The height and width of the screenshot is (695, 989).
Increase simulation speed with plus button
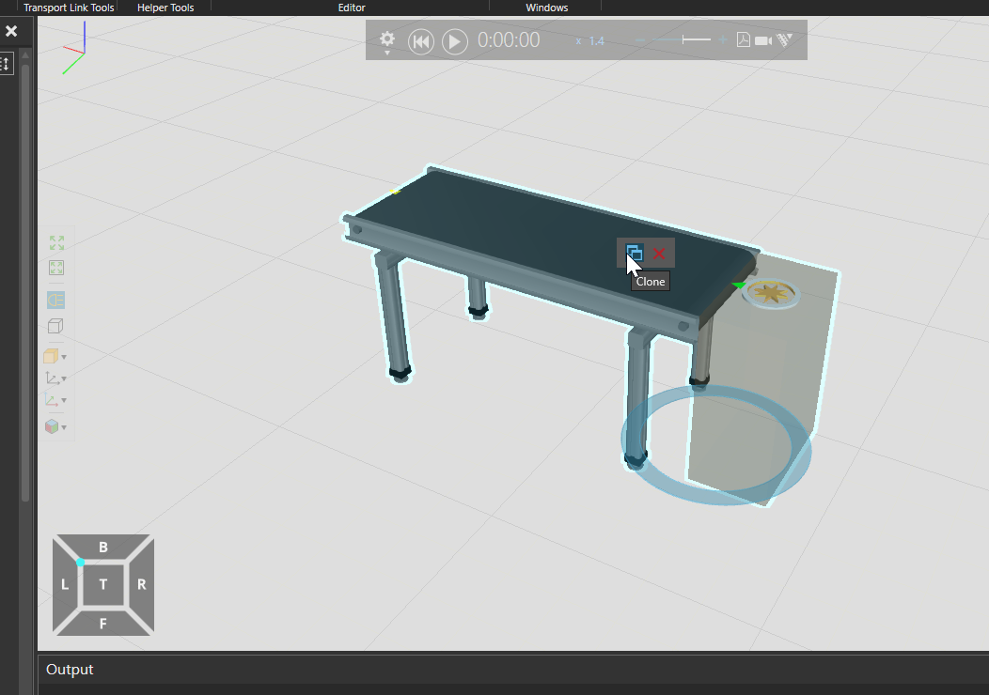[723, 40]
